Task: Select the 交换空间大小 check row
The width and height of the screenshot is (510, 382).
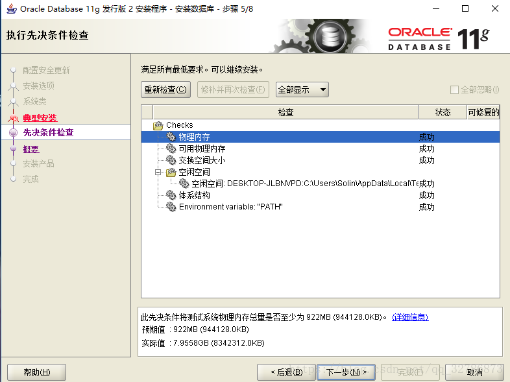Action: (x=321, y=160)
